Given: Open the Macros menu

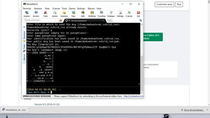Looking at the screenshot, I should [91, 9].
